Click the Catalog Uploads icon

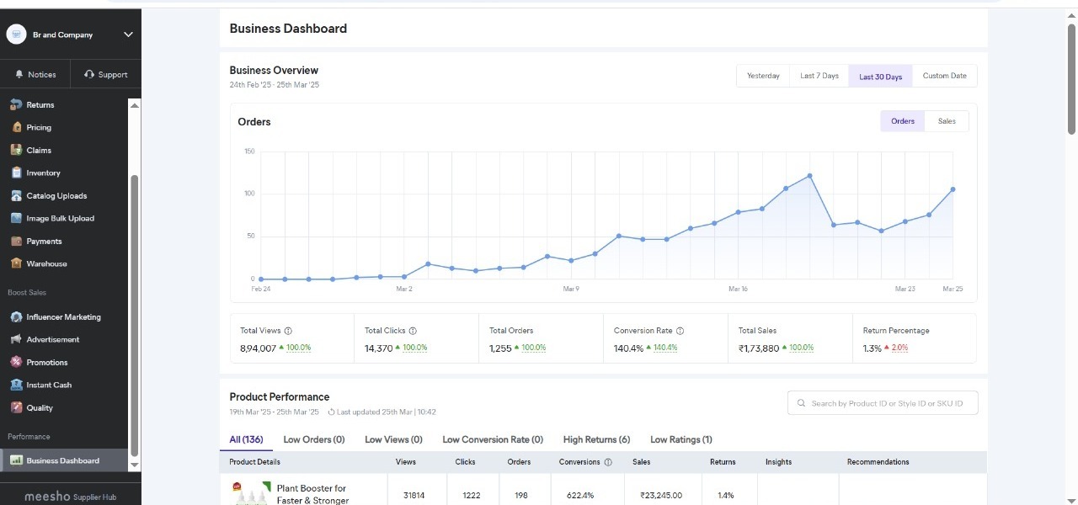[x=16, y=195]
